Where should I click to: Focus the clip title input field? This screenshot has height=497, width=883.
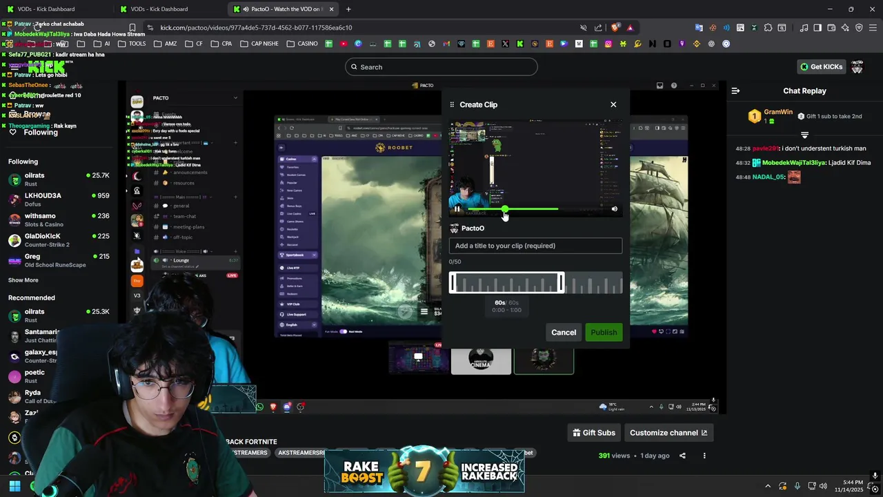[x=535, y=246]
